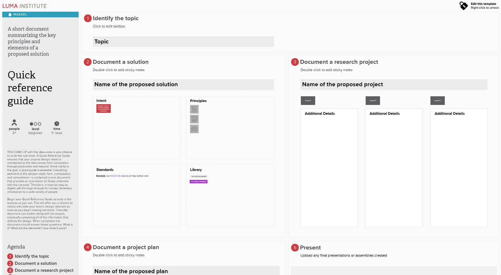501x275 pixels.
Task: Click paragraph beginning 'YOU CAME UP with'
Action: coord(39,172)
